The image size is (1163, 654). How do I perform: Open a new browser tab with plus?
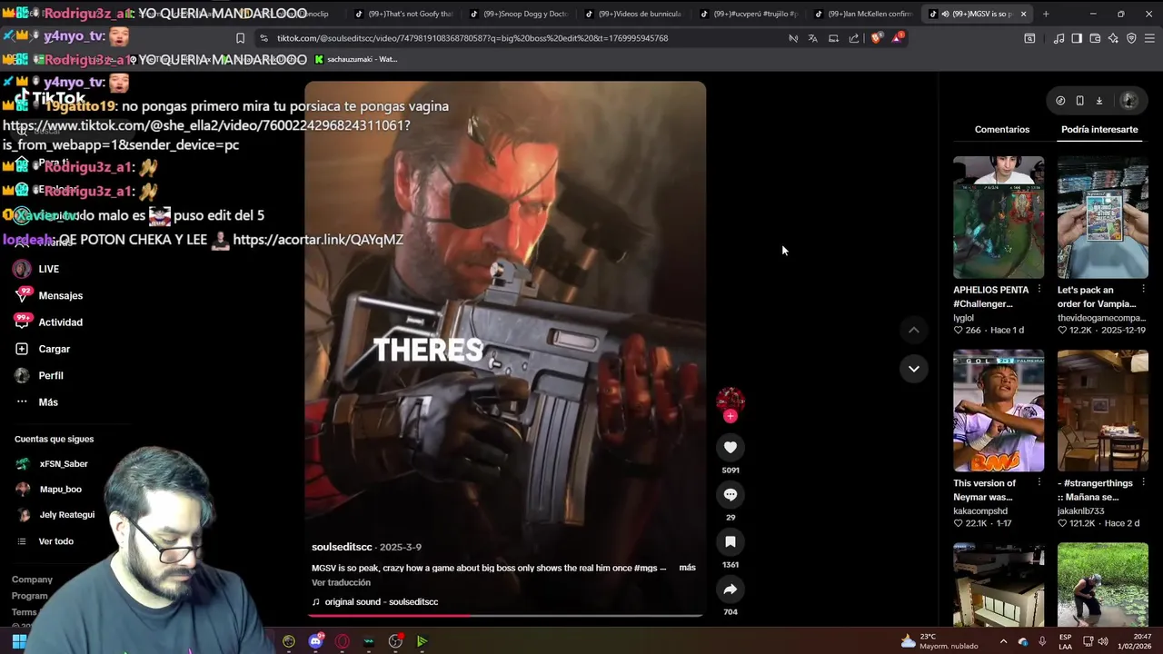click(1046, 14)
